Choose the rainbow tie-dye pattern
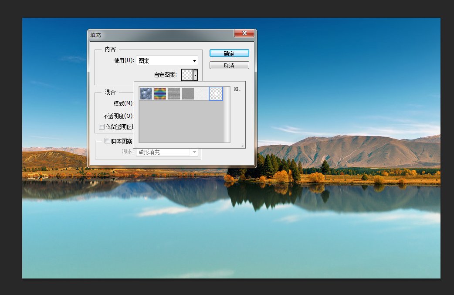454x295 pixels. [x=160, y=93]
